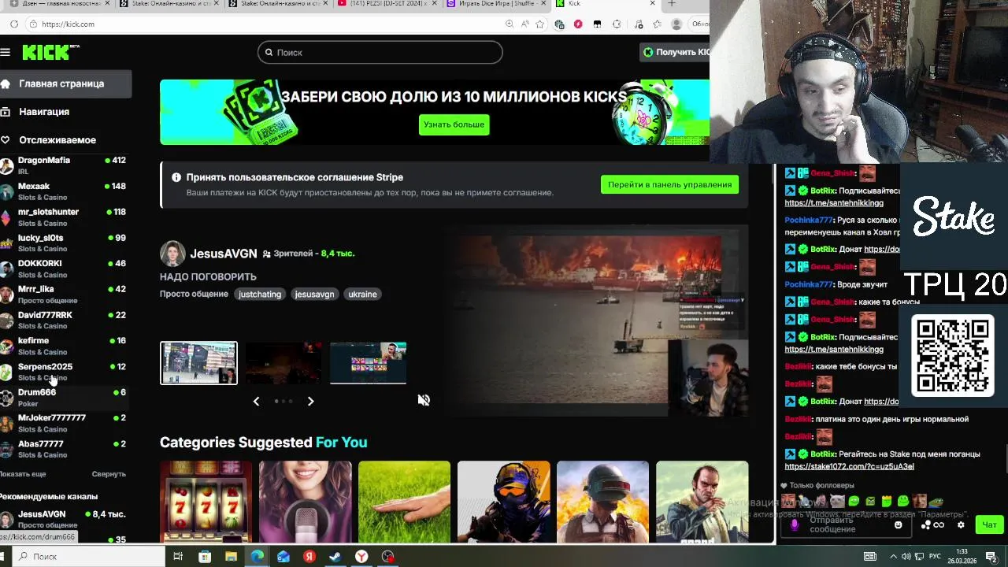Open chat settings gear icon

(x=961, y=525)
